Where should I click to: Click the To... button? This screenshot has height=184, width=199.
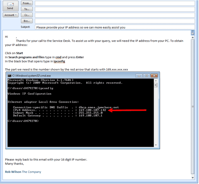tap(27, 9)
